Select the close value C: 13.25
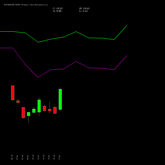Image resolution: width=165 pixels, height=165 pixels. (x=58, y=9)
